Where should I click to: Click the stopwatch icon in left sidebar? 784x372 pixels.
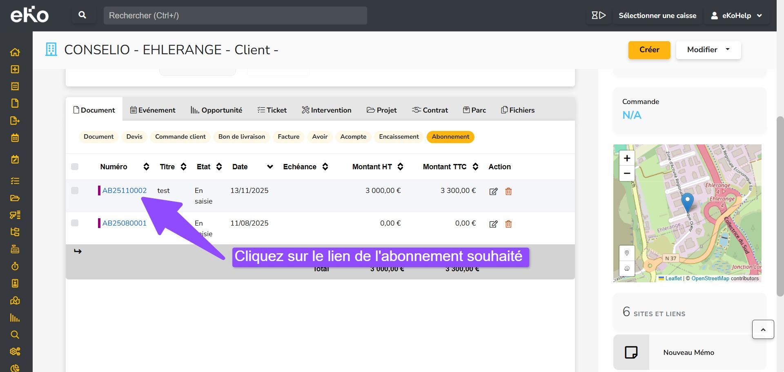pyautogui.click(x=15, y=266)
